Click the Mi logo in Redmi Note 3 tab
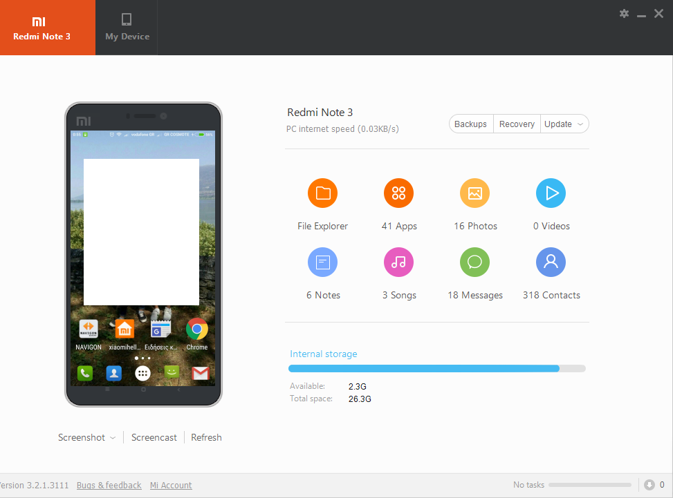This screenshot has height=498, width=673. point(39,21)
